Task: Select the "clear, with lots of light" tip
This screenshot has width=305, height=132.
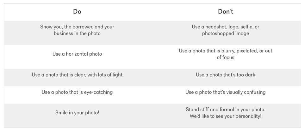Action: click(77, 75)
